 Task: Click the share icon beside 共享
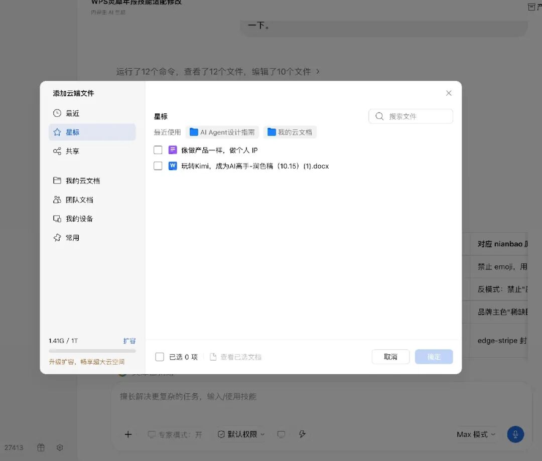57,151
